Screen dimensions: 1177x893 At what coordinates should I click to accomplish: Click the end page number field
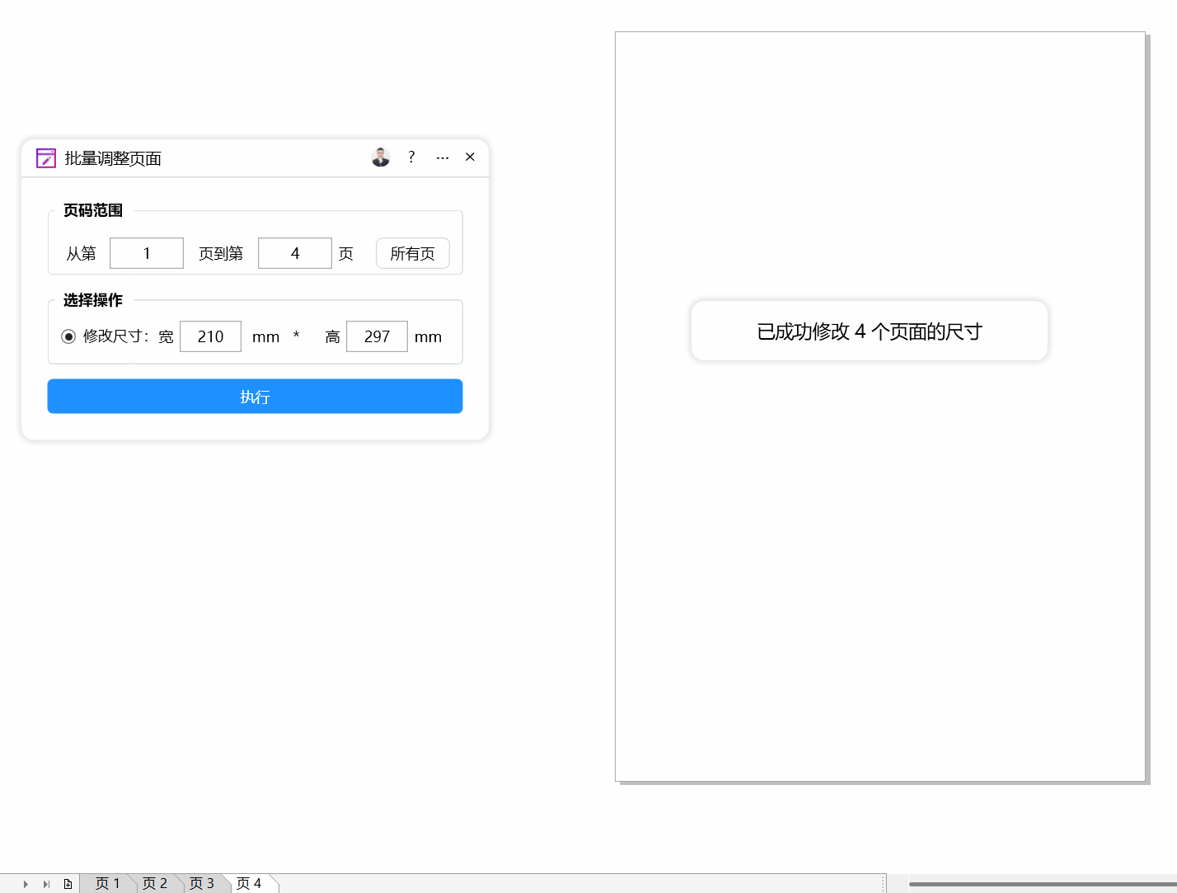[295, 254]
